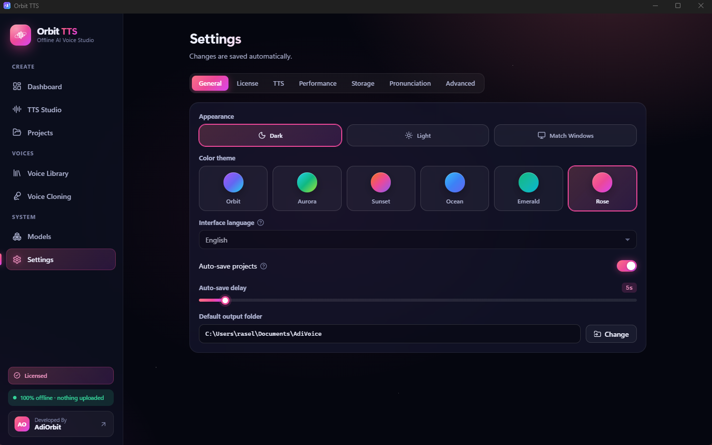Click the Projects folder icon
Viewport: 712px width, 445px height.
point(17,133)
